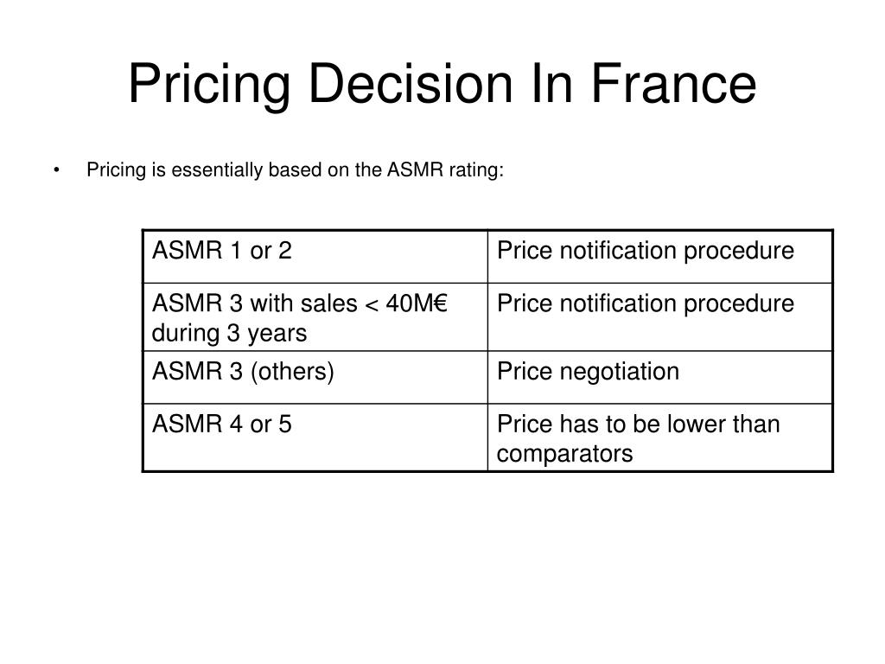Click the bullet point marker
The width and height of the screenshot is (885, 664).
[x=56, y=170]
